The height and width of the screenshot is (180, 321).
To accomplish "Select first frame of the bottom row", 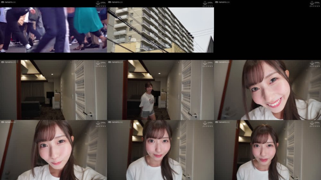I will pyautogui.click(x=53, y=150).
